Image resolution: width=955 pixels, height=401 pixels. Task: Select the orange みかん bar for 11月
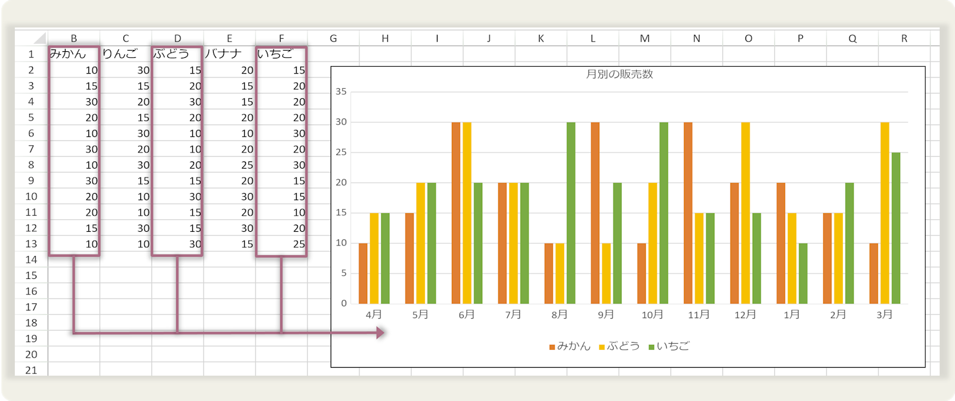(688, 213)
